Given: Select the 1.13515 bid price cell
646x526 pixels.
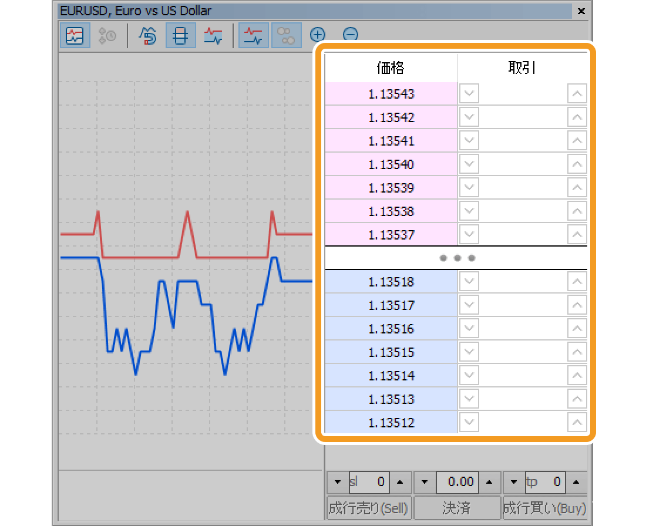Looking at the screenshot, I should (x=391, y=352).
